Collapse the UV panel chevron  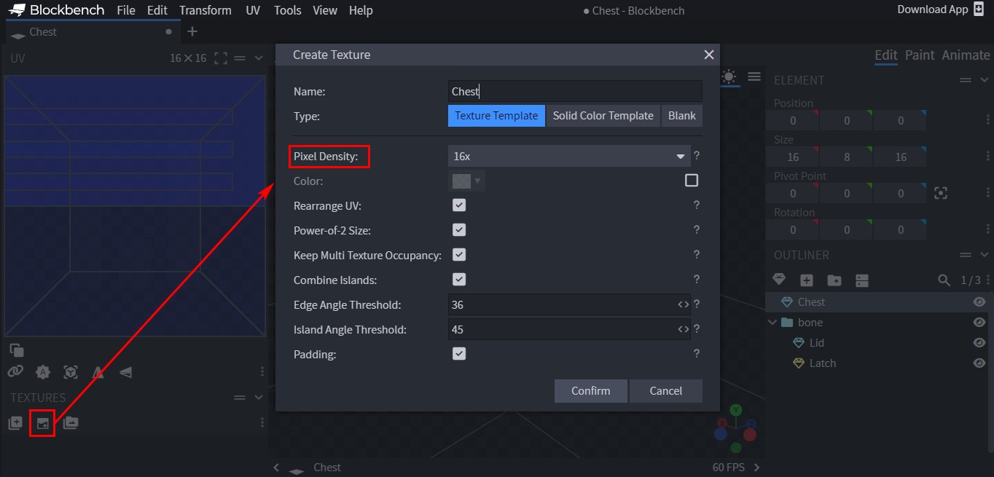click(259, 58)
